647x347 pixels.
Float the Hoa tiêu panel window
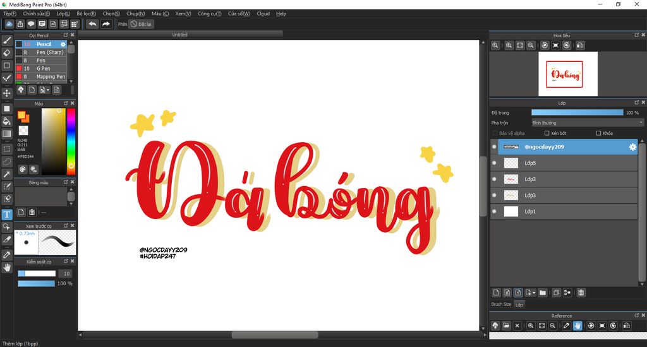[637, 35]
